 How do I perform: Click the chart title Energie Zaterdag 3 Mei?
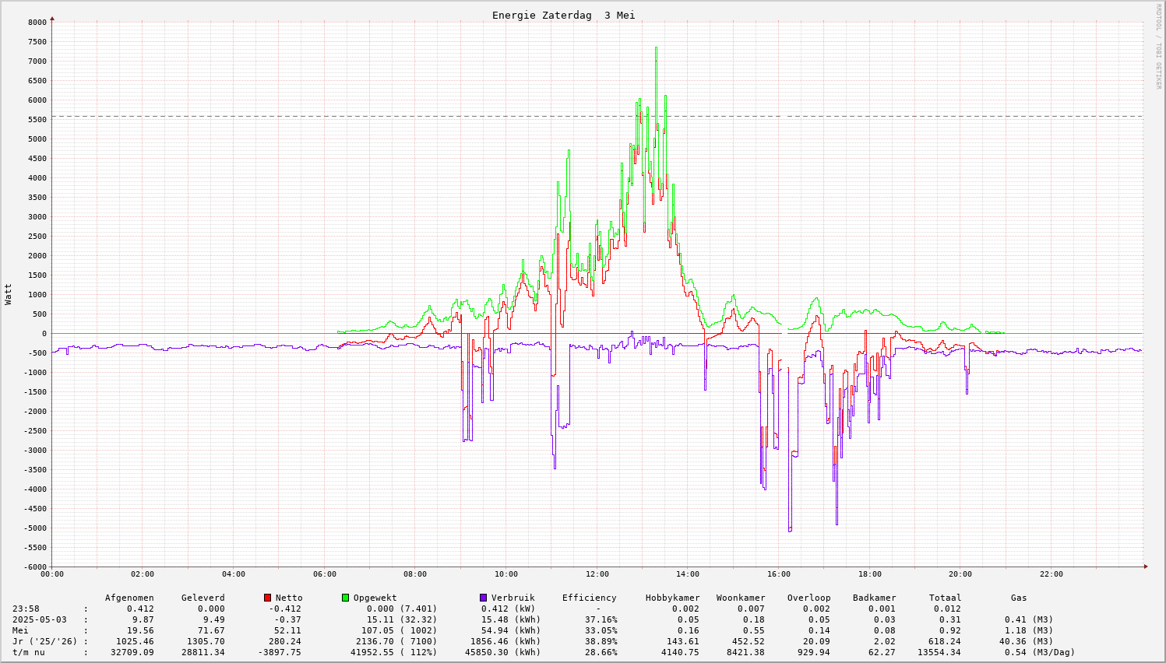click(x=563, y=16)
